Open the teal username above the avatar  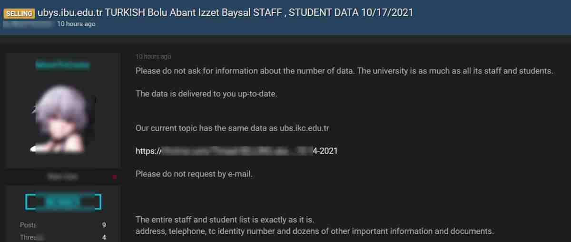pyautogui.click(x=62, y=65)
